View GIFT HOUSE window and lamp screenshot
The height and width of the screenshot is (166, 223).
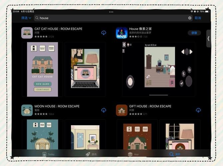[x=180, y=136]
